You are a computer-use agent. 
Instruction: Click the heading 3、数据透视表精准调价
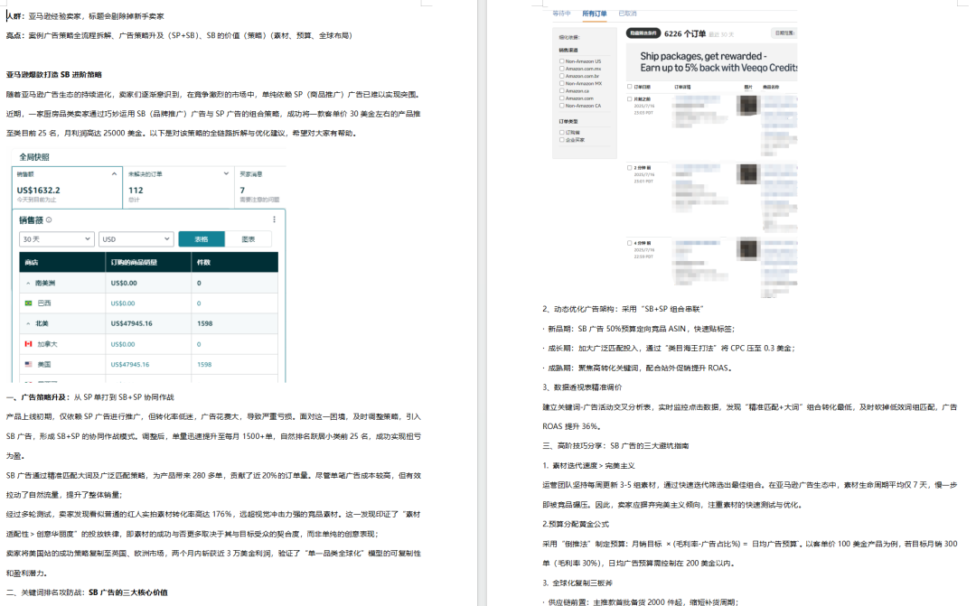(x=582, y=387)
